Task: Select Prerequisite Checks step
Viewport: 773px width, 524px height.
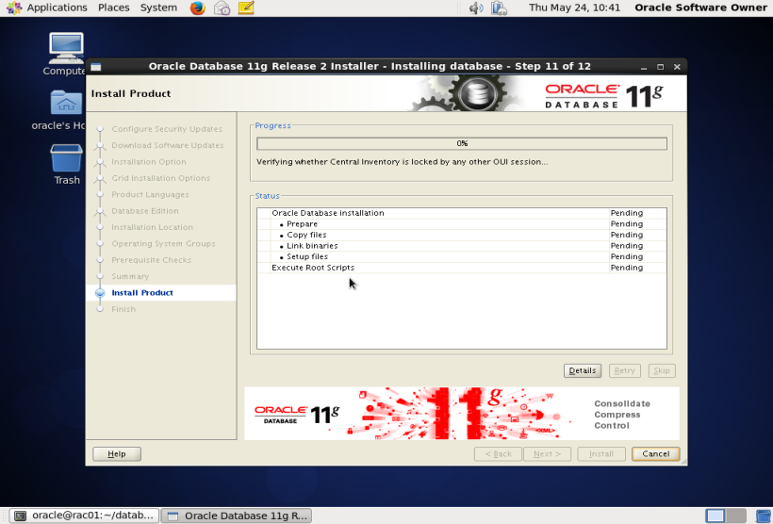Action: pyautogui.click(x=152, y=260)
